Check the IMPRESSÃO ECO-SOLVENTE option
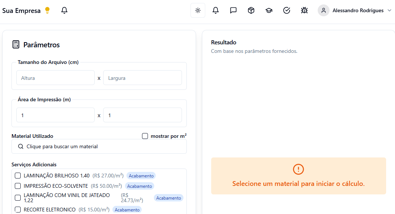This screenshot has height=214, width=395. point(17,186)
